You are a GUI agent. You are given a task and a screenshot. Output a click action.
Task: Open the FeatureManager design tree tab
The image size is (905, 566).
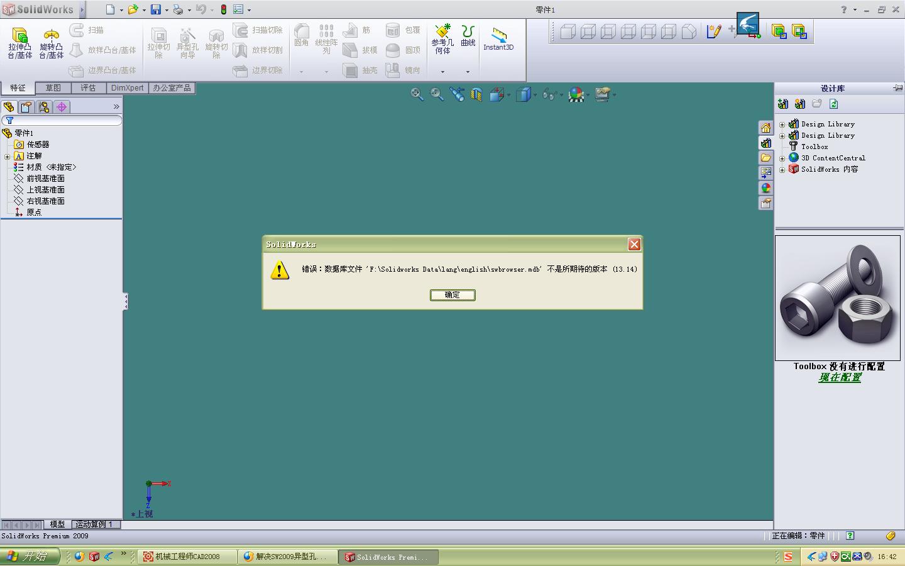(x=9, y=107)
